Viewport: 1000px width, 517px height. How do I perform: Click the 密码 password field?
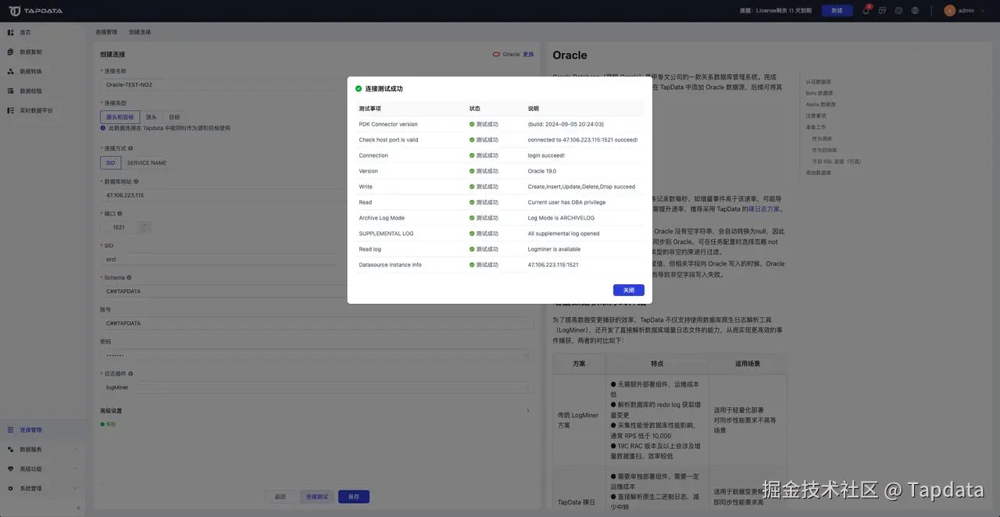(x=316, y=355)
